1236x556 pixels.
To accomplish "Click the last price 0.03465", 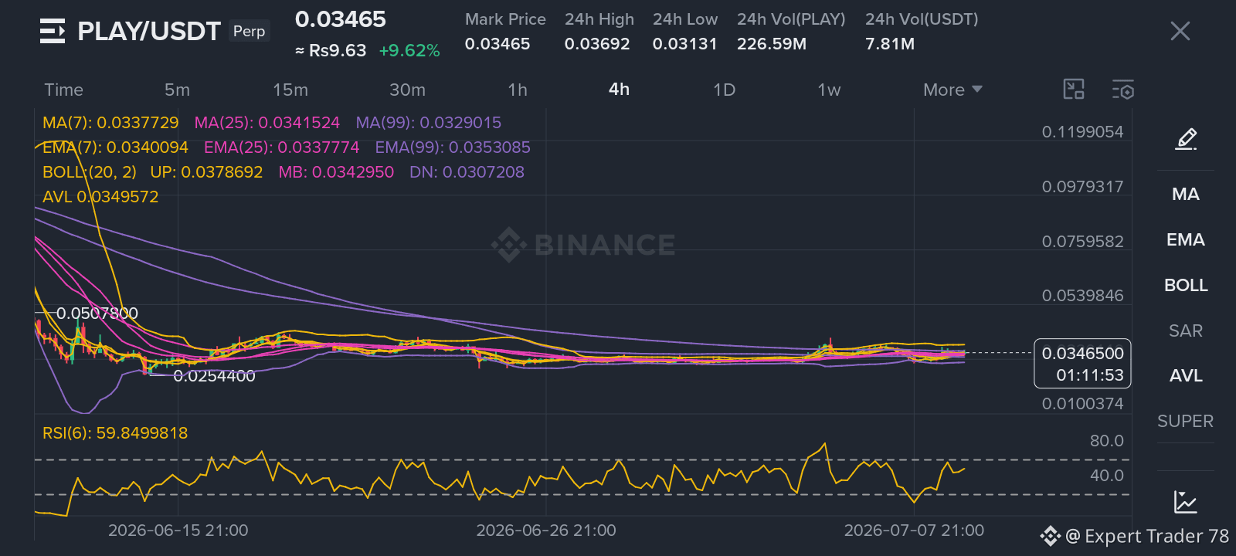I will pos(341,19).
